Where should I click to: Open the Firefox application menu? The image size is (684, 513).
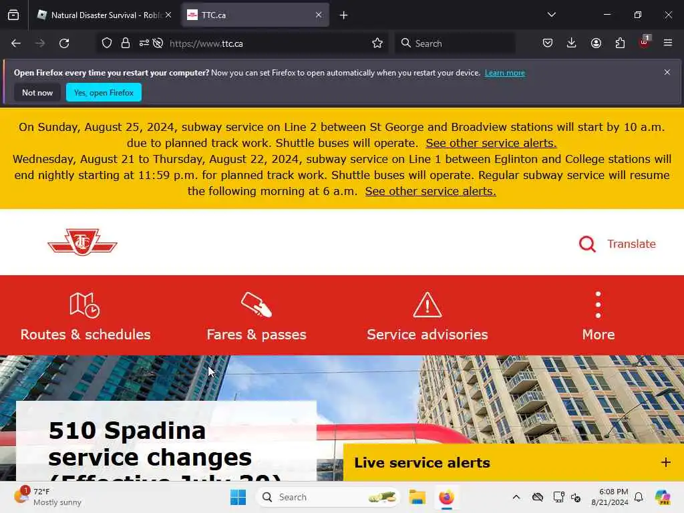click(x=668, y=43)
